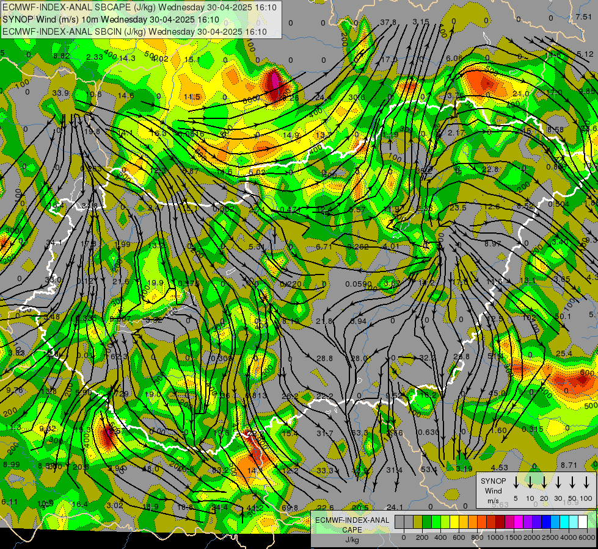Pick the first gray swatch in legend
Image resolution: width=598 pixels, height=549 pixels.
(399, 522)
